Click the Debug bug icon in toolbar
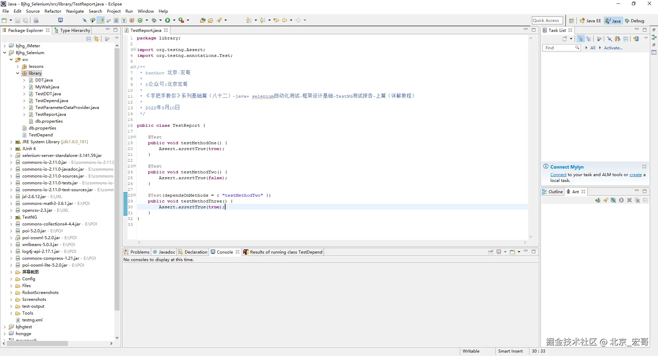Screen dimensions: 658x356 click(154, 21)
